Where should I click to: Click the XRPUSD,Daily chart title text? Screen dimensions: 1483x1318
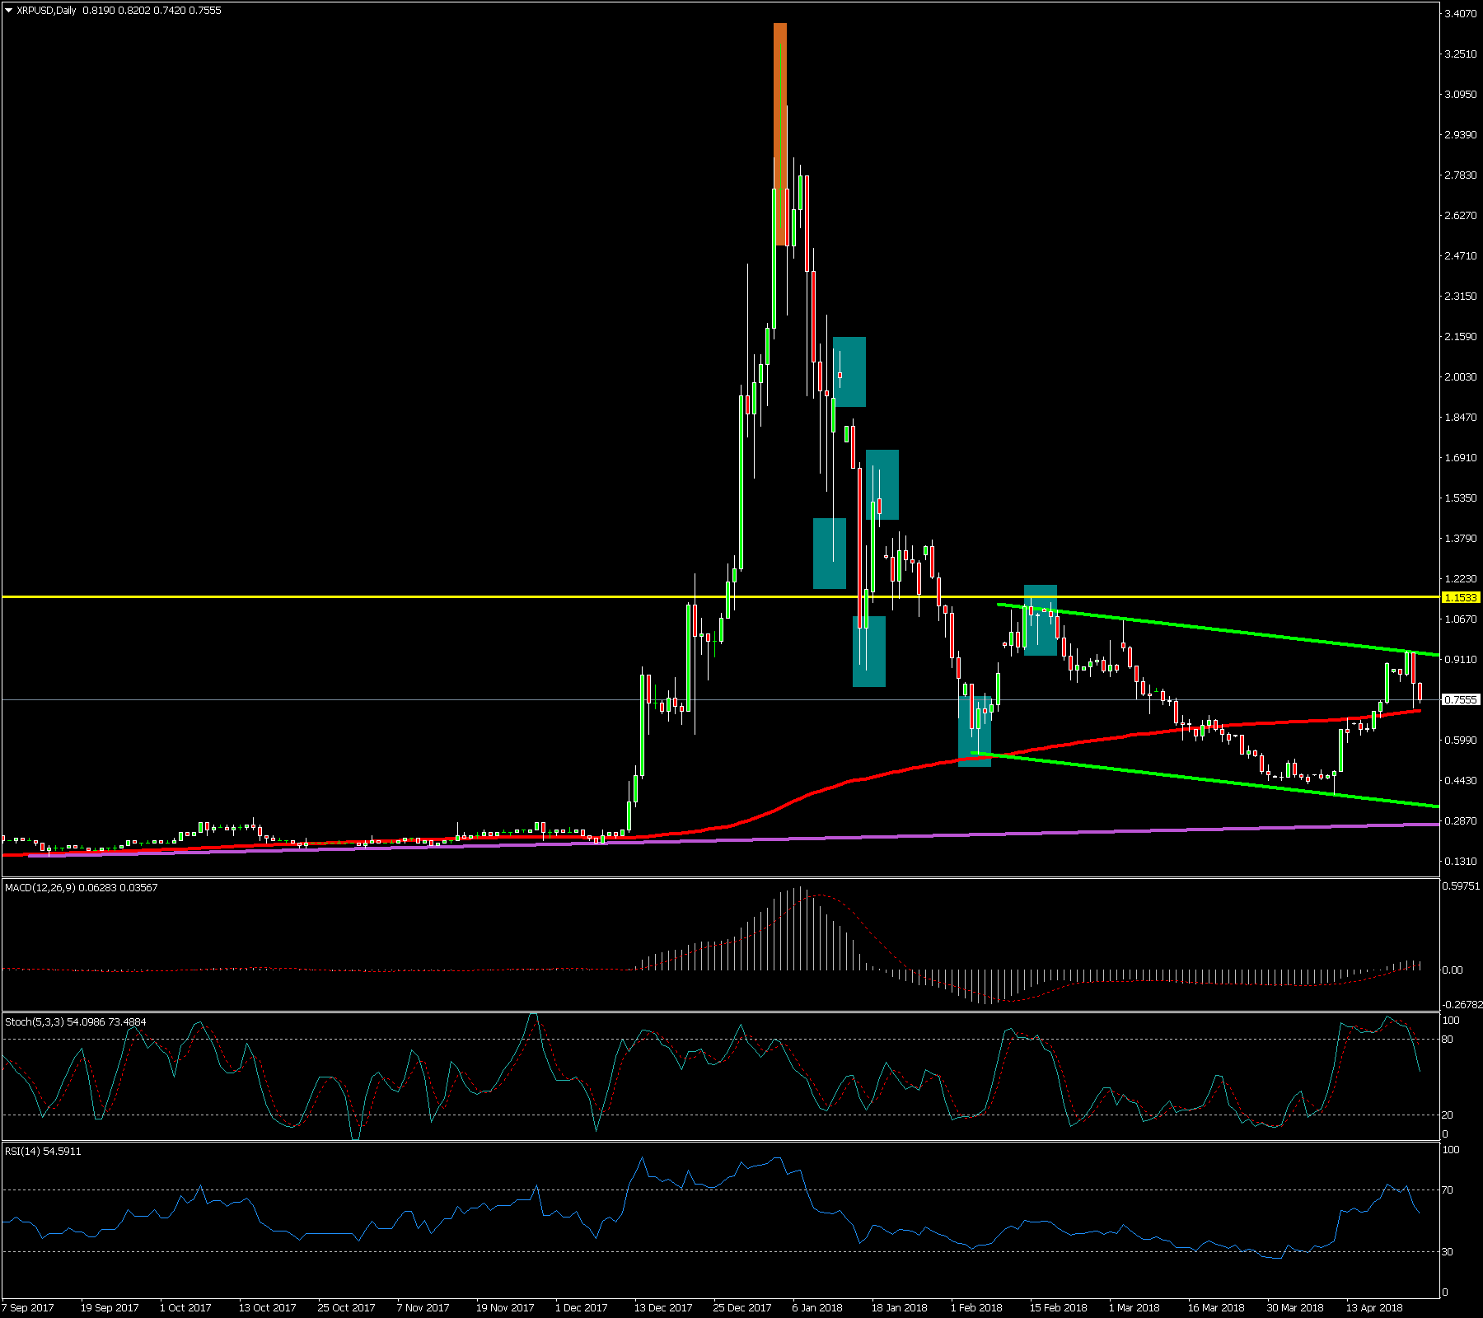46,11
